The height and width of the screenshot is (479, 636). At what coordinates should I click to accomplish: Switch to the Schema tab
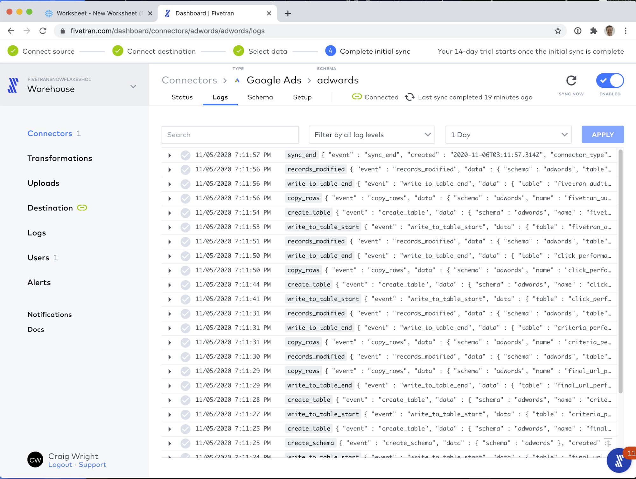click(260, 97)
